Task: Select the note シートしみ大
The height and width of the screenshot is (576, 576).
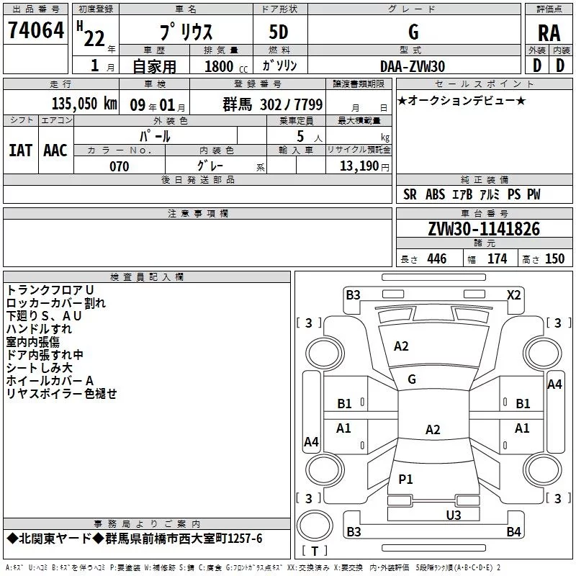Action: coord(40,368)
